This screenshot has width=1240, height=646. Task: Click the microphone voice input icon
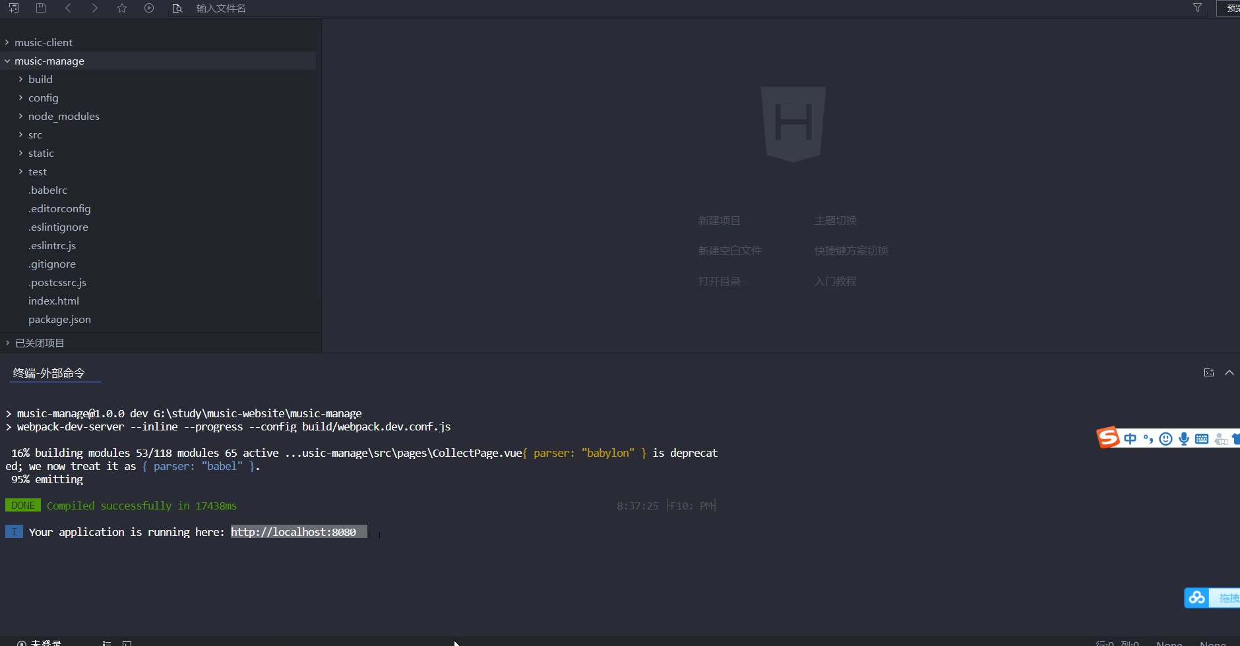(x=1184, y=439)
